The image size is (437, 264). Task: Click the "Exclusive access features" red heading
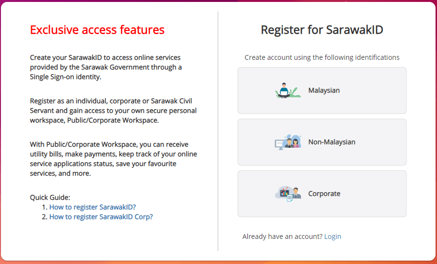click(x=97, y=30)
